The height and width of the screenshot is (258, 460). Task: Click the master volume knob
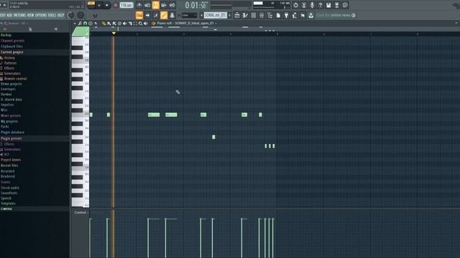70,15
